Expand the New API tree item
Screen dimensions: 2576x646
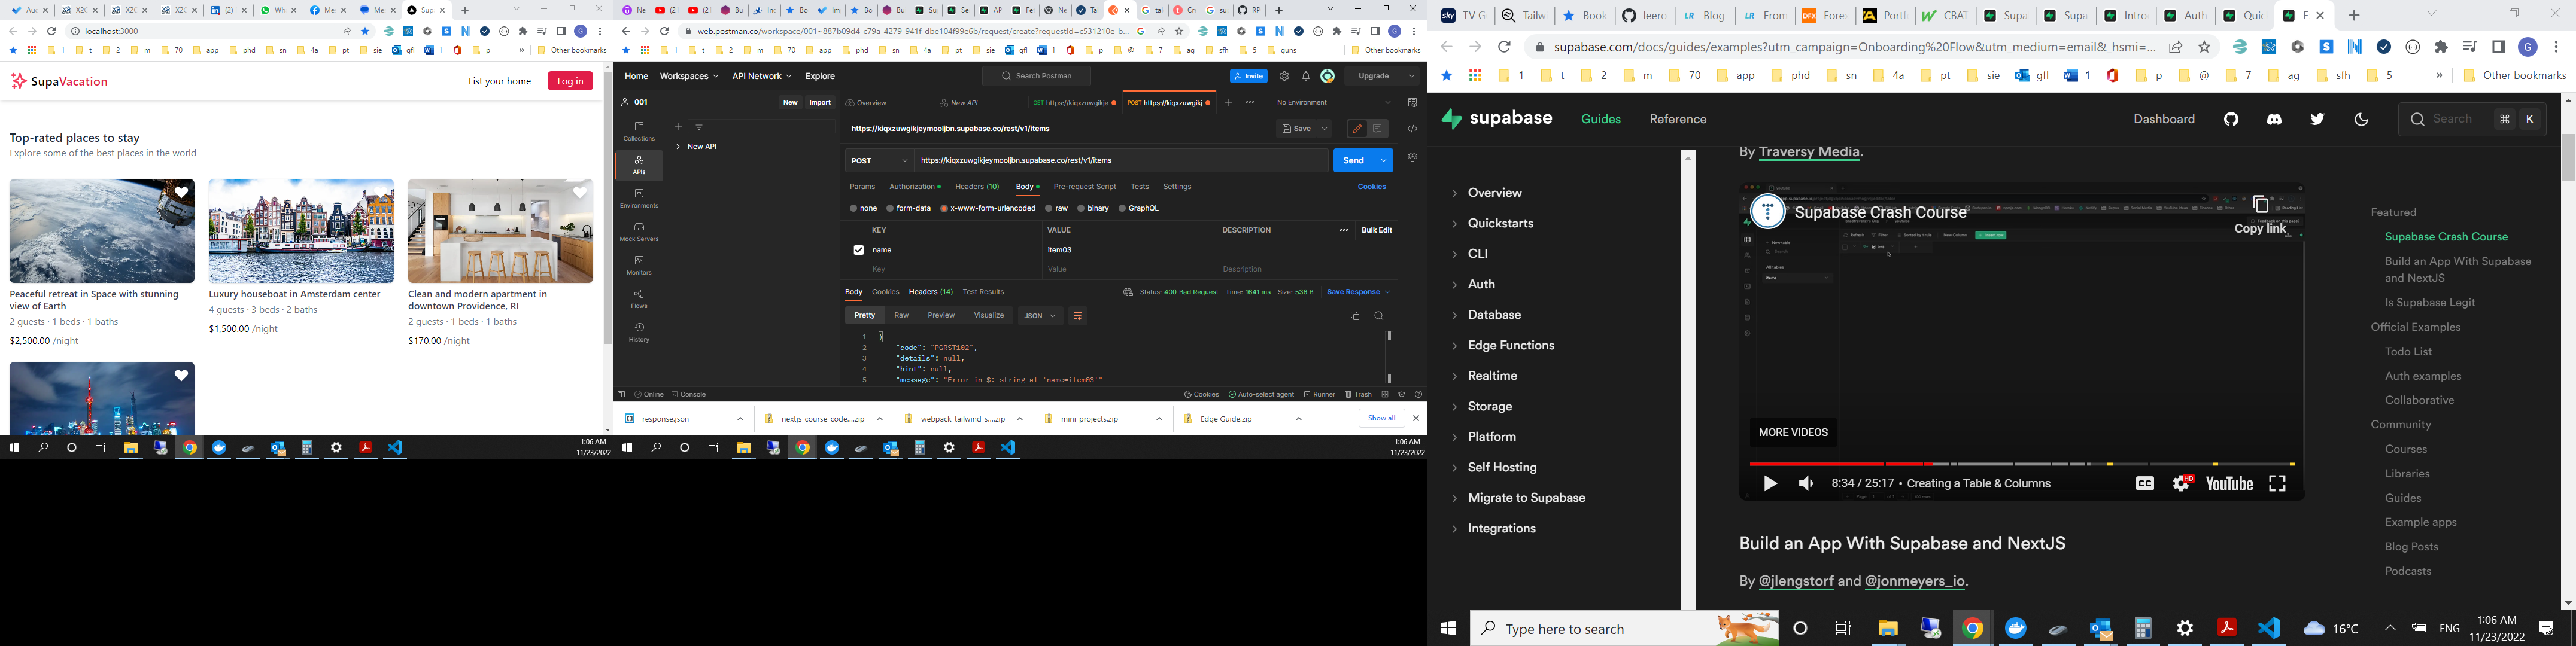678,147
